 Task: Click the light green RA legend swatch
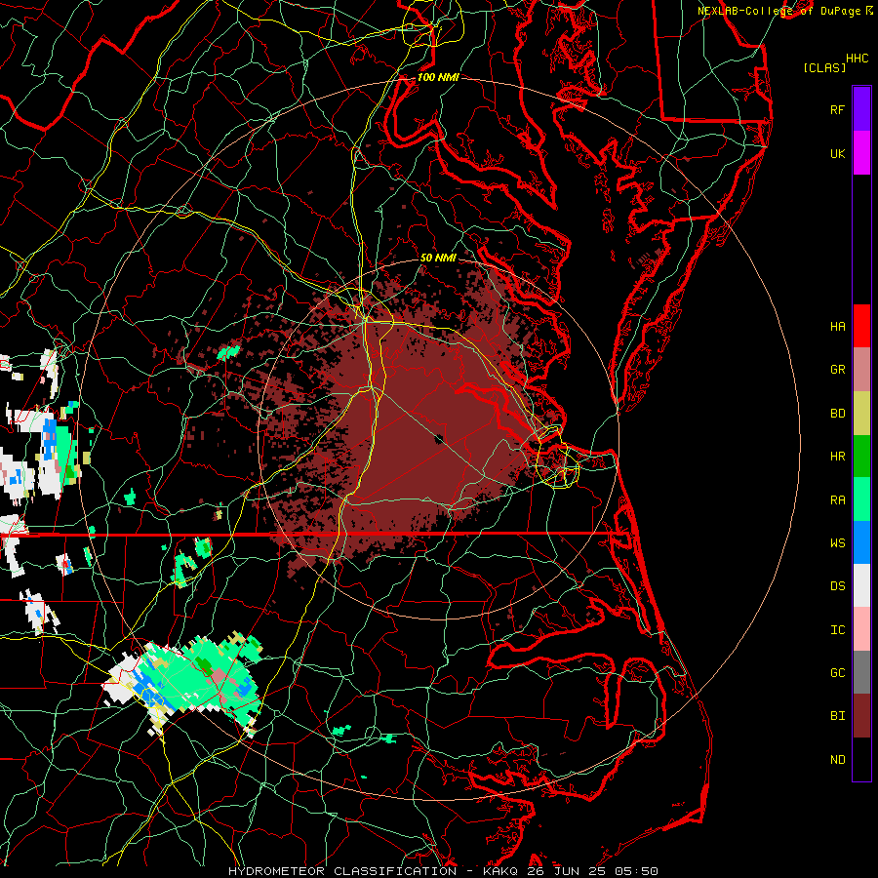861,499
